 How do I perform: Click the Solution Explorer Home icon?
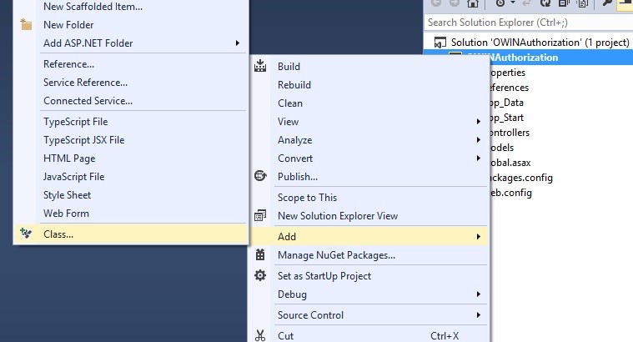473,3
